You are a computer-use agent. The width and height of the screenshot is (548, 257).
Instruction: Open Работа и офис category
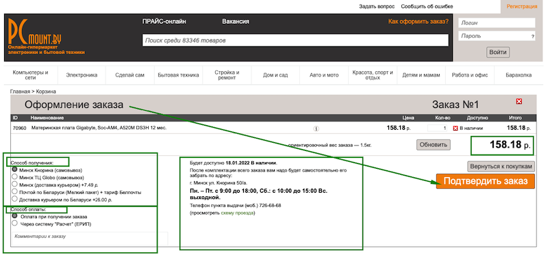click(x=470, y=75)
